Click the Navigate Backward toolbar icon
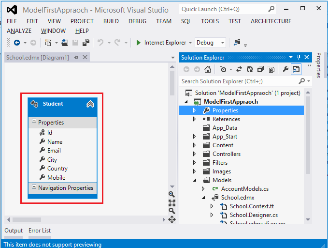The width and height of the screenshot is (328, 248). [x=17, y=43]
